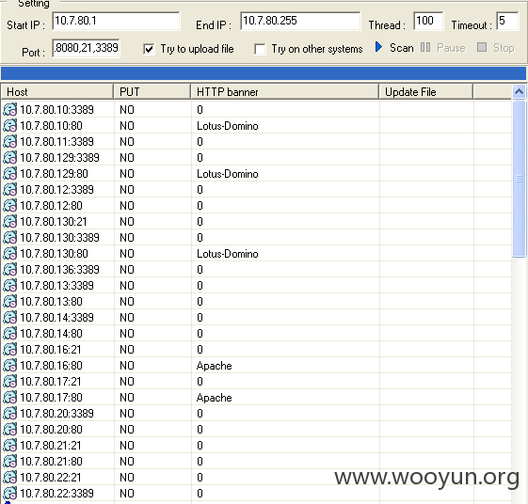Click the scrollbar up arrow button
Screen dimensions: 528x504
(x=519, y=91)
